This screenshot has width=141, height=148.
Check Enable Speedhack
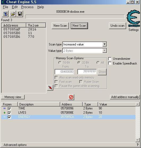coord(110,63)
